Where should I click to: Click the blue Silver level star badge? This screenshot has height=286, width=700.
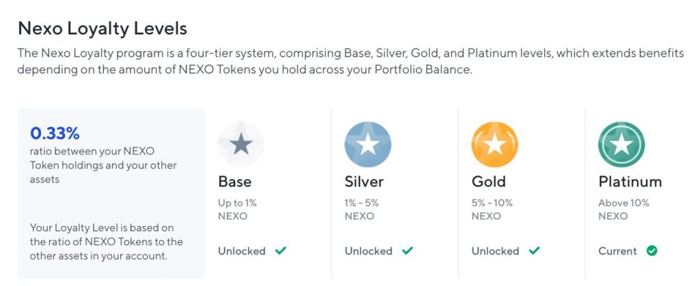coord(368,144)
